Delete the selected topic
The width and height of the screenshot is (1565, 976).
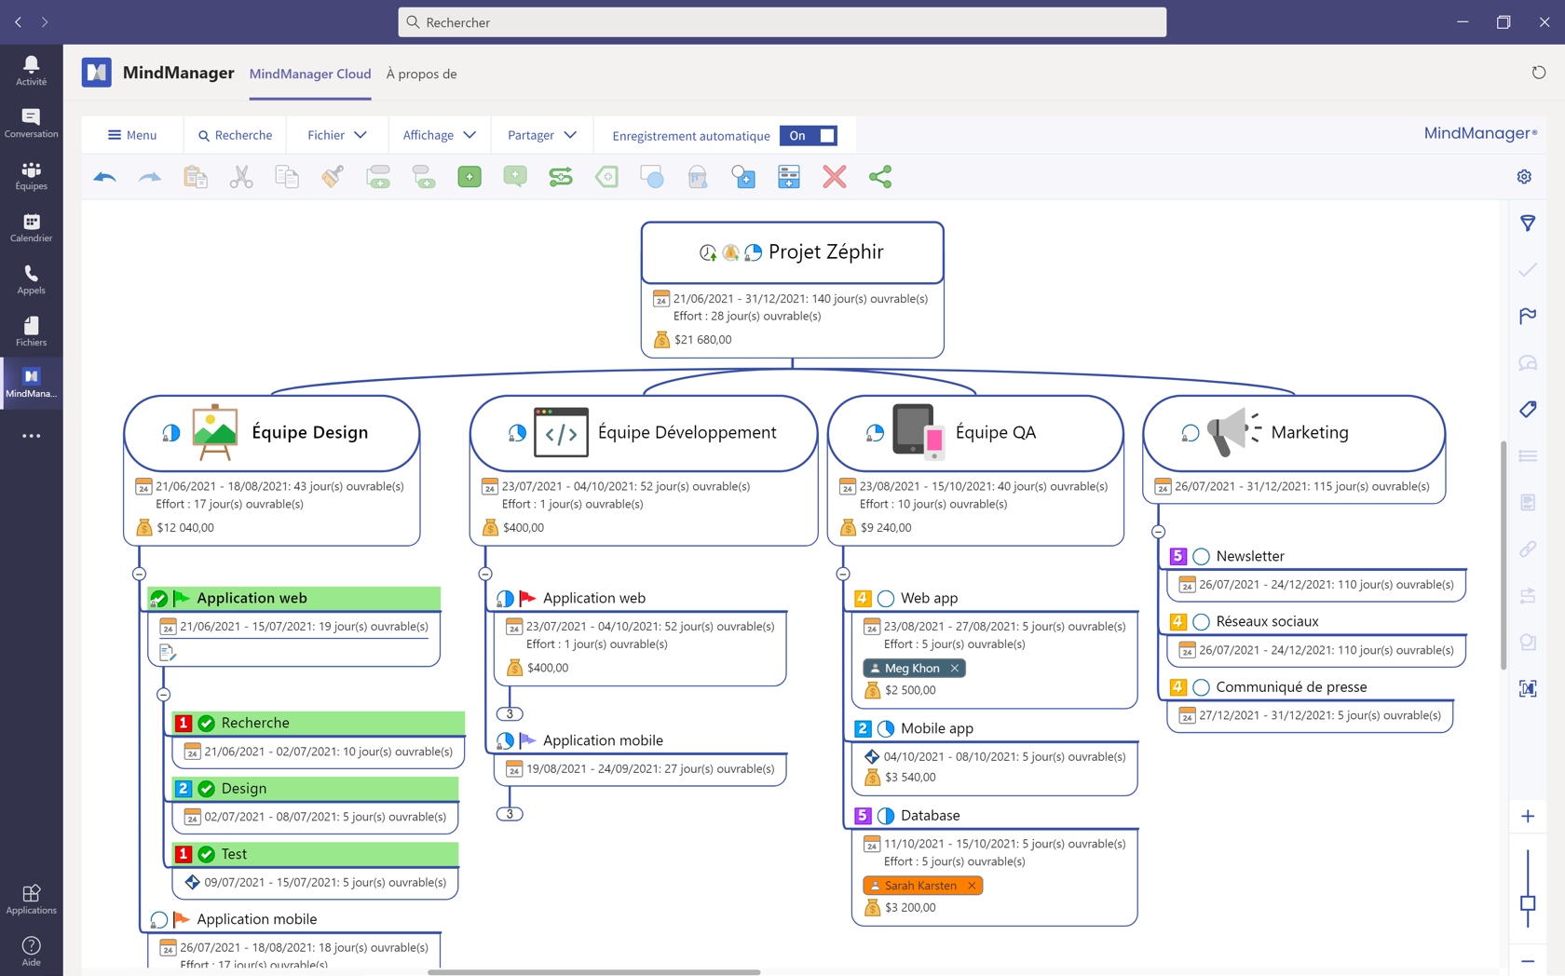coord(834,177)
